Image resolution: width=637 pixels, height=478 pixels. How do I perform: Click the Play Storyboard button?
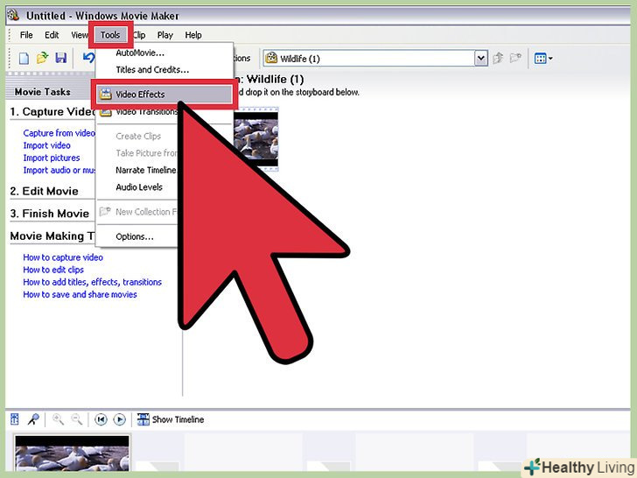[x=119, y=419]
